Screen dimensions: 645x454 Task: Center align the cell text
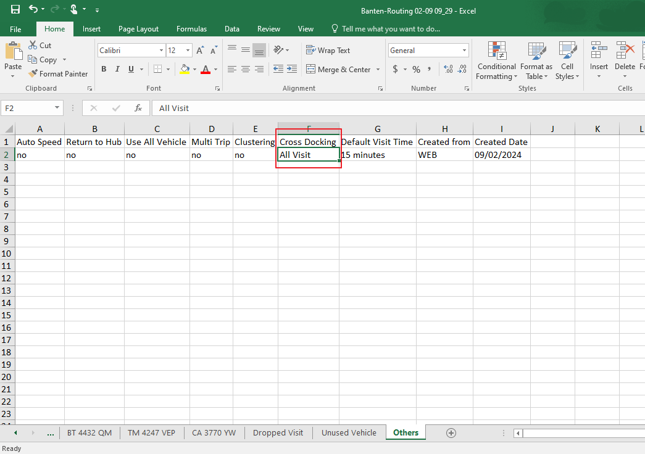(245, 70)
